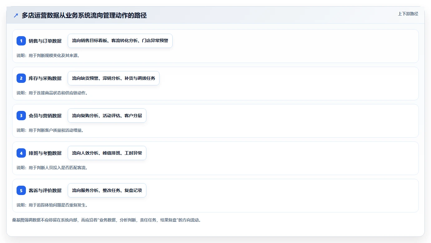Viewport: 431px width, 243px height.
Task: Click the number 3 badge for 会员与营销数据
Action: [x=21, y=116]
